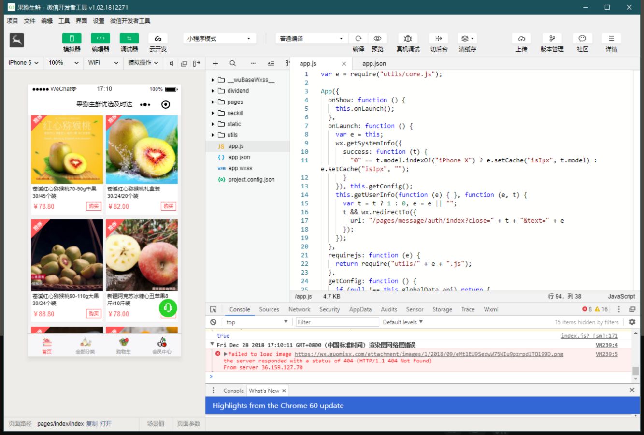The width and height of the screenshot is (644, 435).
Task: Toggle the 调试器 debugger panel button
Action: pos(129,39)
